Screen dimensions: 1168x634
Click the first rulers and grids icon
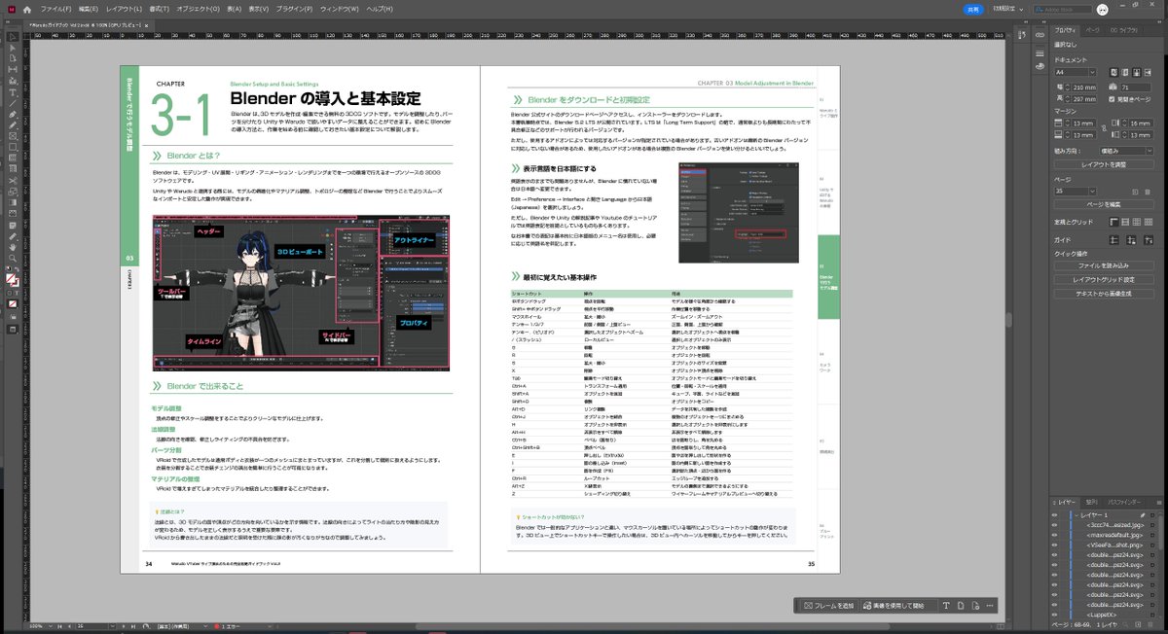(x=1113, y=222)
